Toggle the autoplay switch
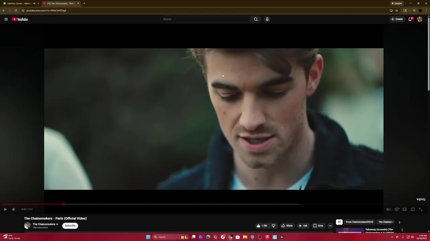 [388, 209]
